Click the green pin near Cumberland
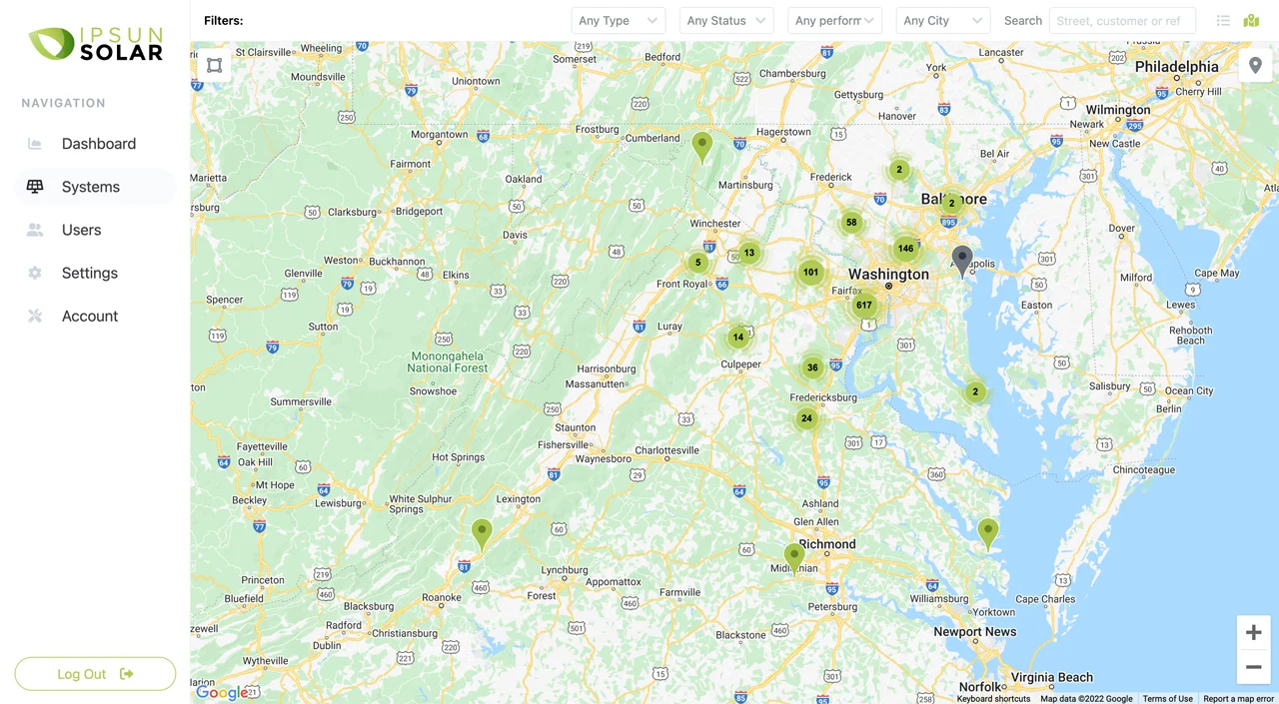Screen dimensions: 1279x704 [702, 146]
